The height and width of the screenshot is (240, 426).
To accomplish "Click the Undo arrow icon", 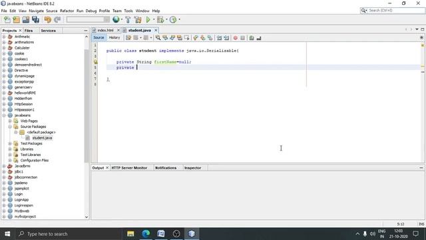I will tap(48, 19).
